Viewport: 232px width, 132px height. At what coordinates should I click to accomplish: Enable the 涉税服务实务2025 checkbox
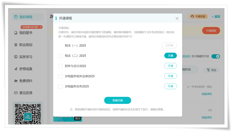coord(61,86)
